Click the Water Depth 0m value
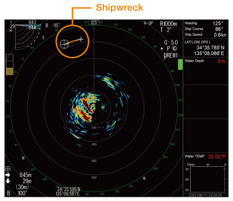 pos(221,61)
